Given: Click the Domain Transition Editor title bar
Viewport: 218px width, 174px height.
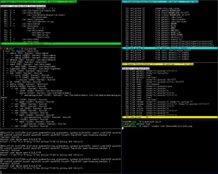Looking at the screenshot, I should (38, 2).
